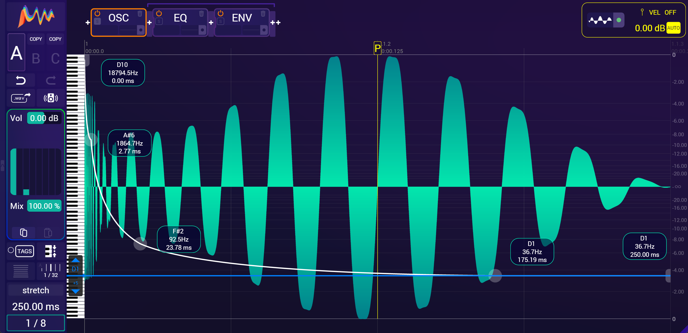Toggle the EQ module power button

(x=159, y=13)
